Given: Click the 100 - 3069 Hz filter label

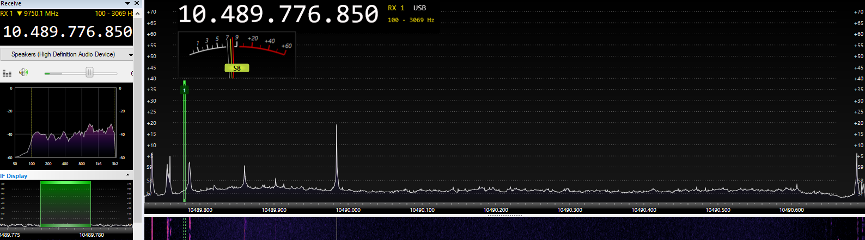Looking at the screenshot, I should [411, 20].
